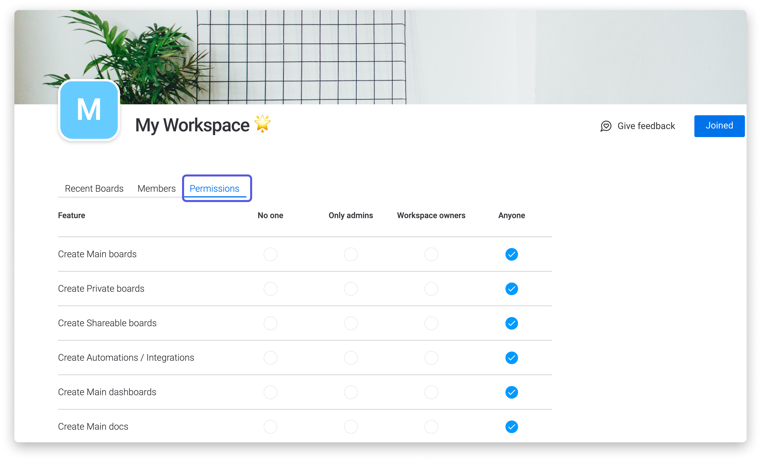Set Create Main boards to Only admins
The width and height of the screenshot is (761, 461).
(x=351, y=254)
